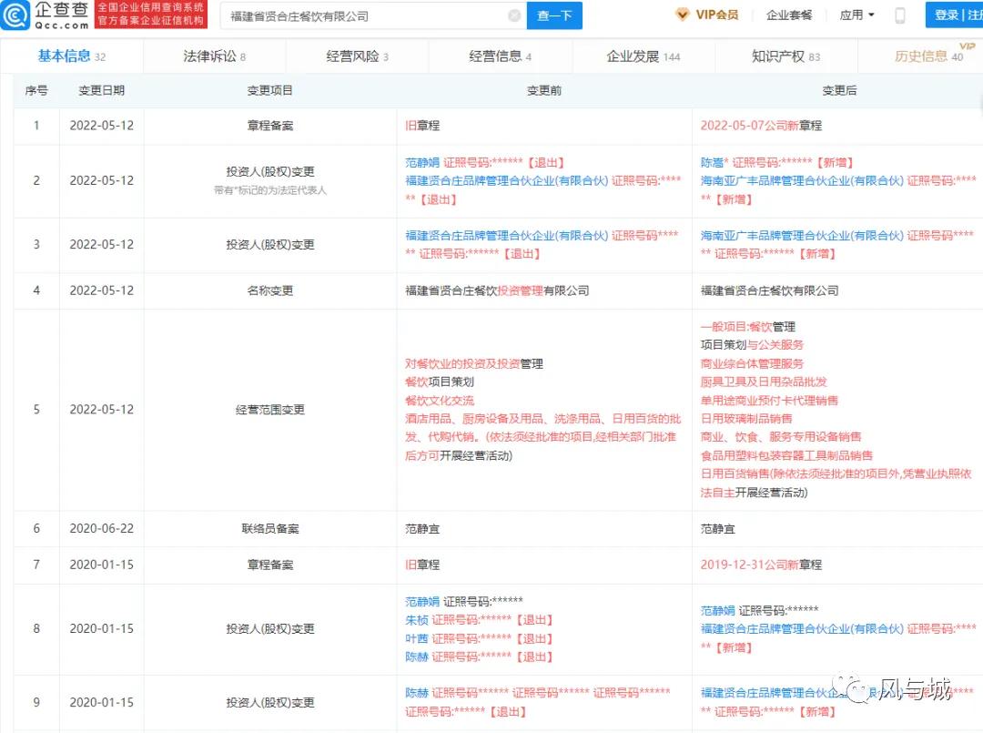
Task: Open 叶茜 investor link in row 8
Action: (416, 638)
